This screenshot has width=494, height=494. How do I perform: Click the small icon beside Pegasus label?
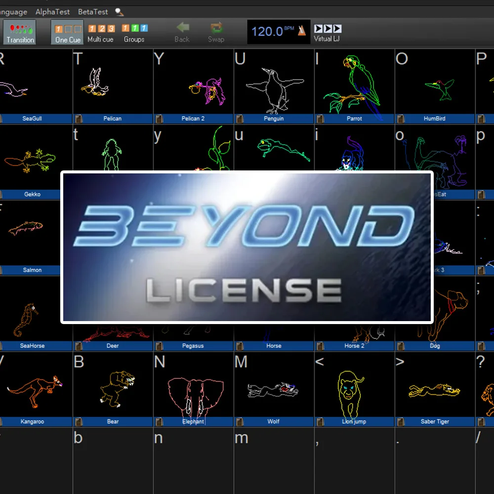pos(159,346)
